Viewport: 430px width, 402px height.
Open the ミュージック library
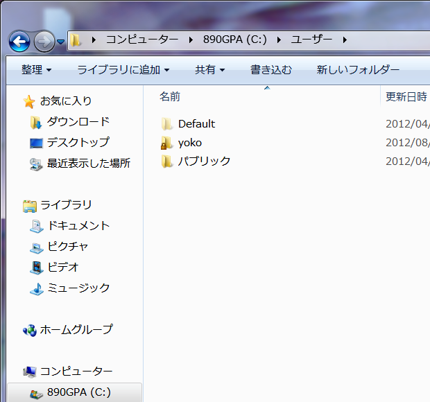(78, 288)
